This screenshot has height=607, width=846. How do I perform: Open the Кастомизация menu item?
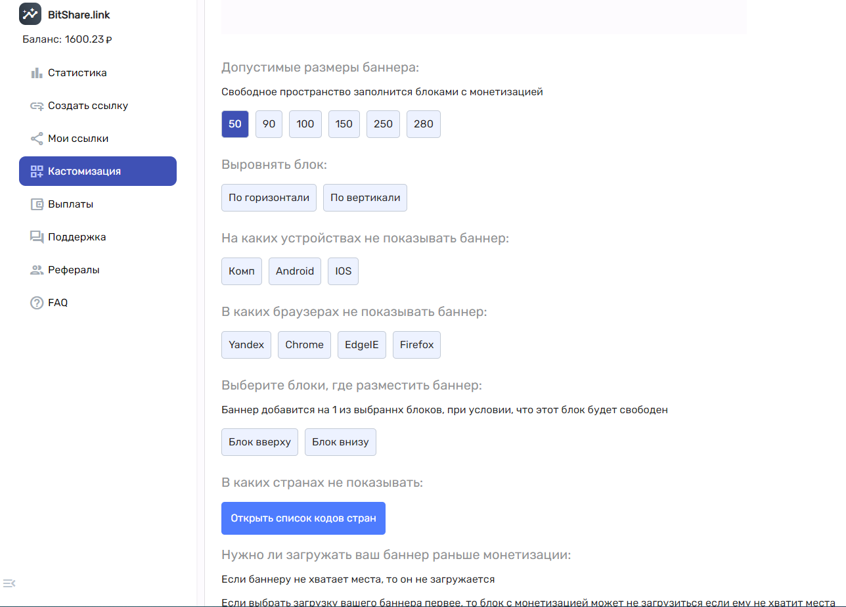pos(98,171)
